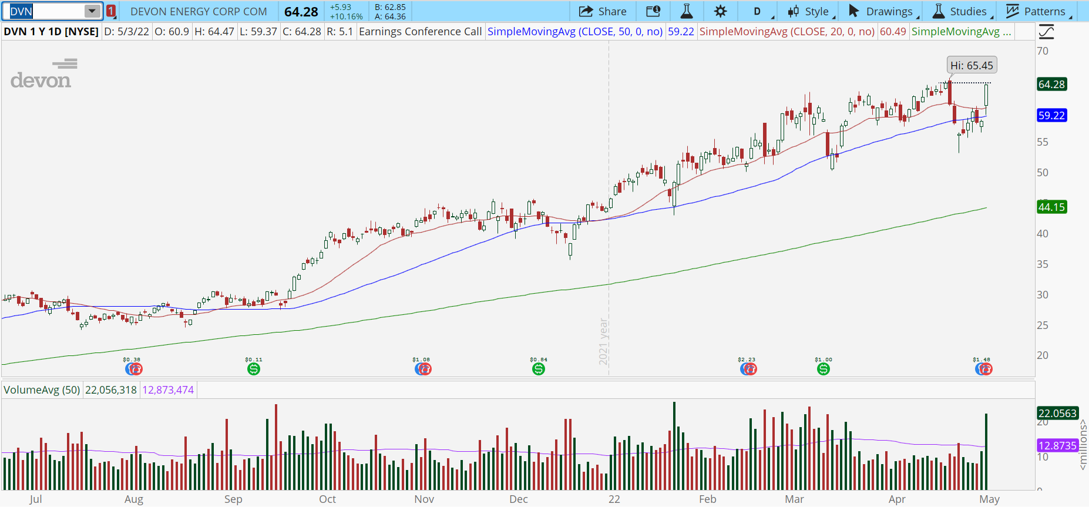Click the earnings marker labeled $1.08

423,369
